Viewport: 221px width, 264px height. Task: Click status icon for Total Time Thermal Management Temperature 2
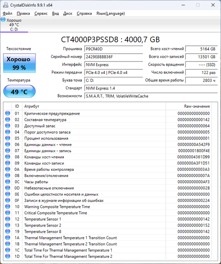point(7,256)
